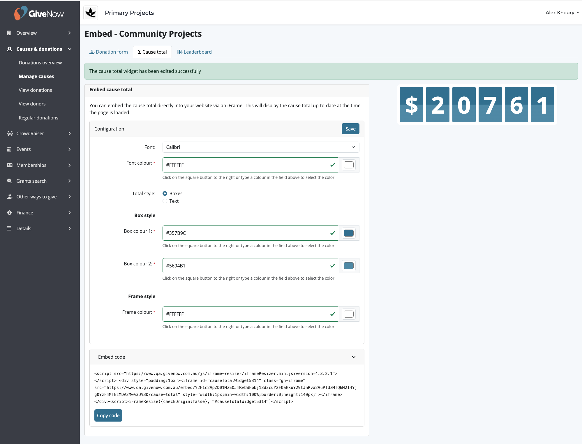Open the Font colour swatch picker

tap(349, 165)
